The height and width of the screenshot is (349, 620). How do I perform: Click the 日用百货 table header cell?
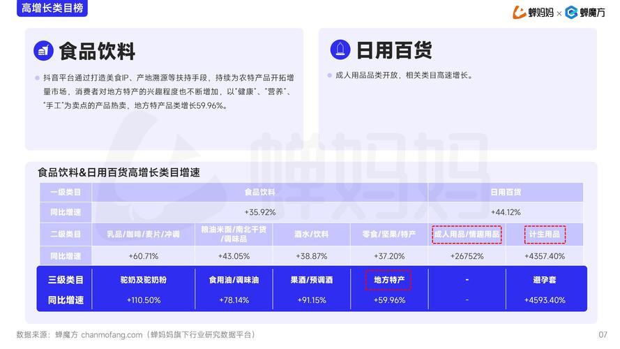(506, 193)
